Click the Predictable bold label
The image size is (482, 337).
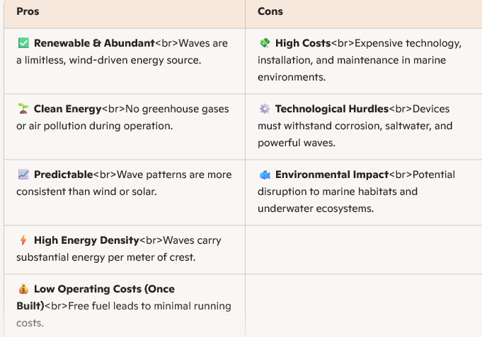point(64,175)
